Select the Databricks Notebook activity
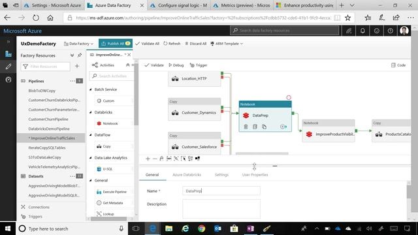Image resolution: width=418 pixels, height=235 pixels. [114, 123]
